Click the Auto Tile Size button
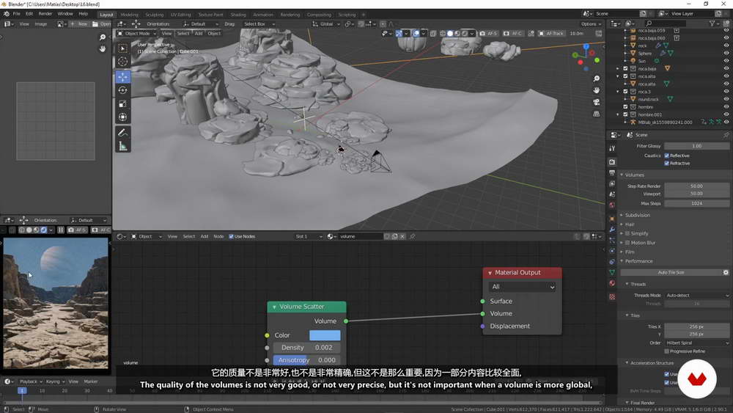The height and width of the screenshot is (413, 733). coord(671,272)
